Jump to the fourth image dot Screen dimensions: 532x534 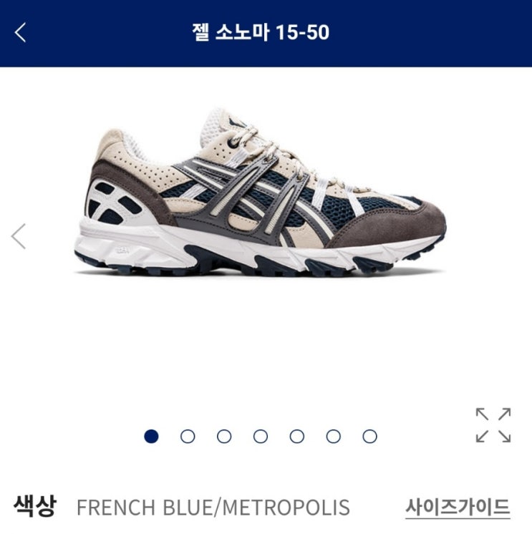pos(261,436)
